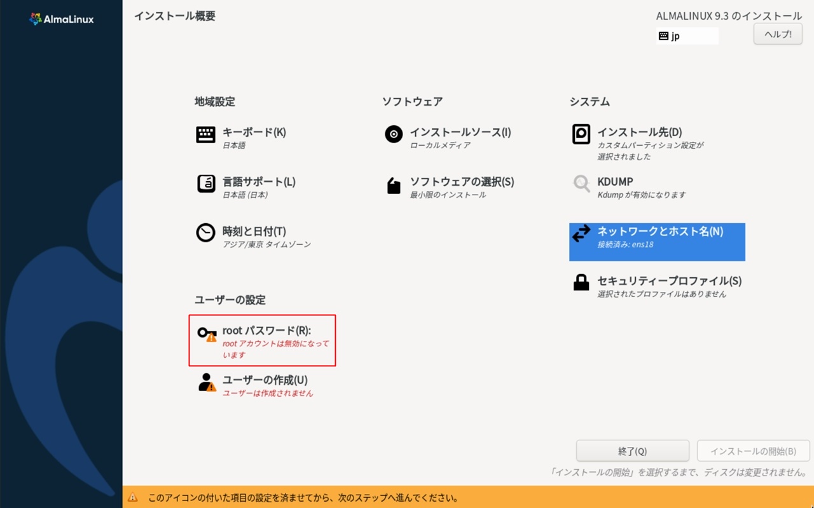Click the disk icon for インストール先
This screenshot has width=814, height=508.
[x=581, y=134]
